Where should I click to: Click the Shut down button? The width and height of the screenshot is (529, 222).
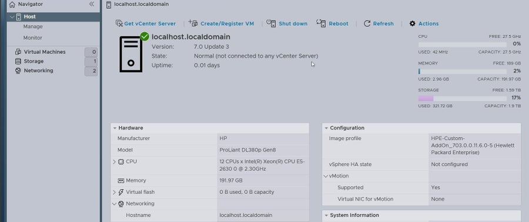(x=287, y=23)
